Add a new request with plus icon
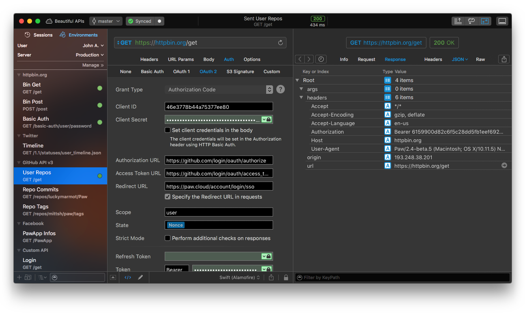 point(19,277)
